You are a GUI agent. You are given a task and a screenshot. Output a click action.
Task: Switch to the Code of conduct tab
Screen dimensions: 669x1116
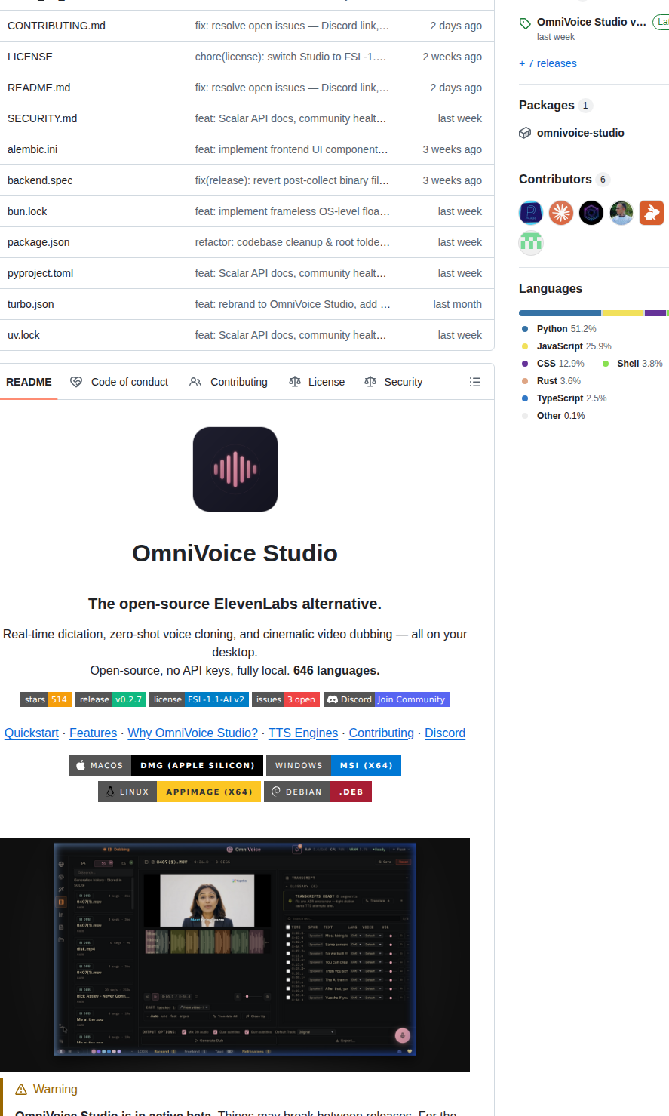pyautogui.click(x=119, y=382)
